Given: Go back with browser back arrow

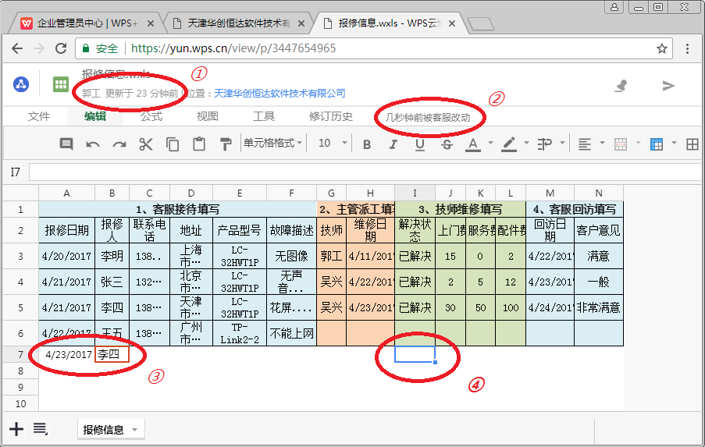Looking at the screenshot, I should (17, 48).
